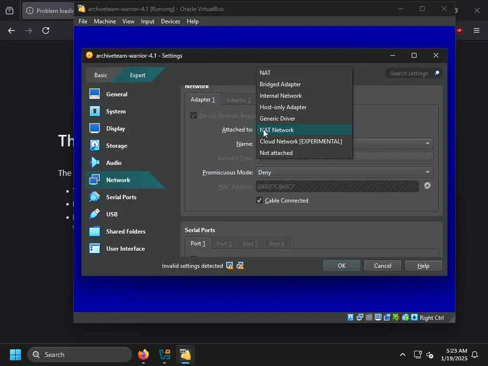
Task: Open the User Interface settings category
Action: (x=125, y=248)
